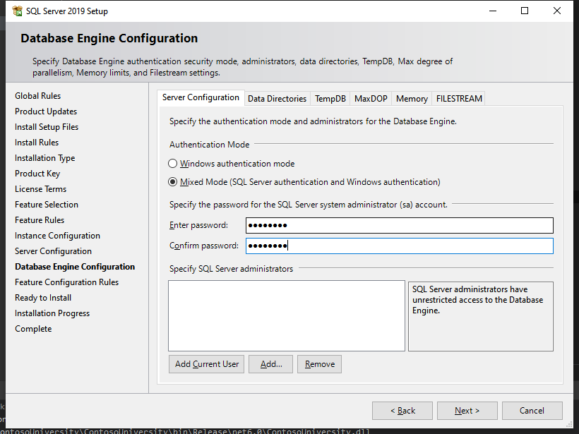579x434 pixels.
Task: Switch to the MaxDOP tab
Action: 371,99
